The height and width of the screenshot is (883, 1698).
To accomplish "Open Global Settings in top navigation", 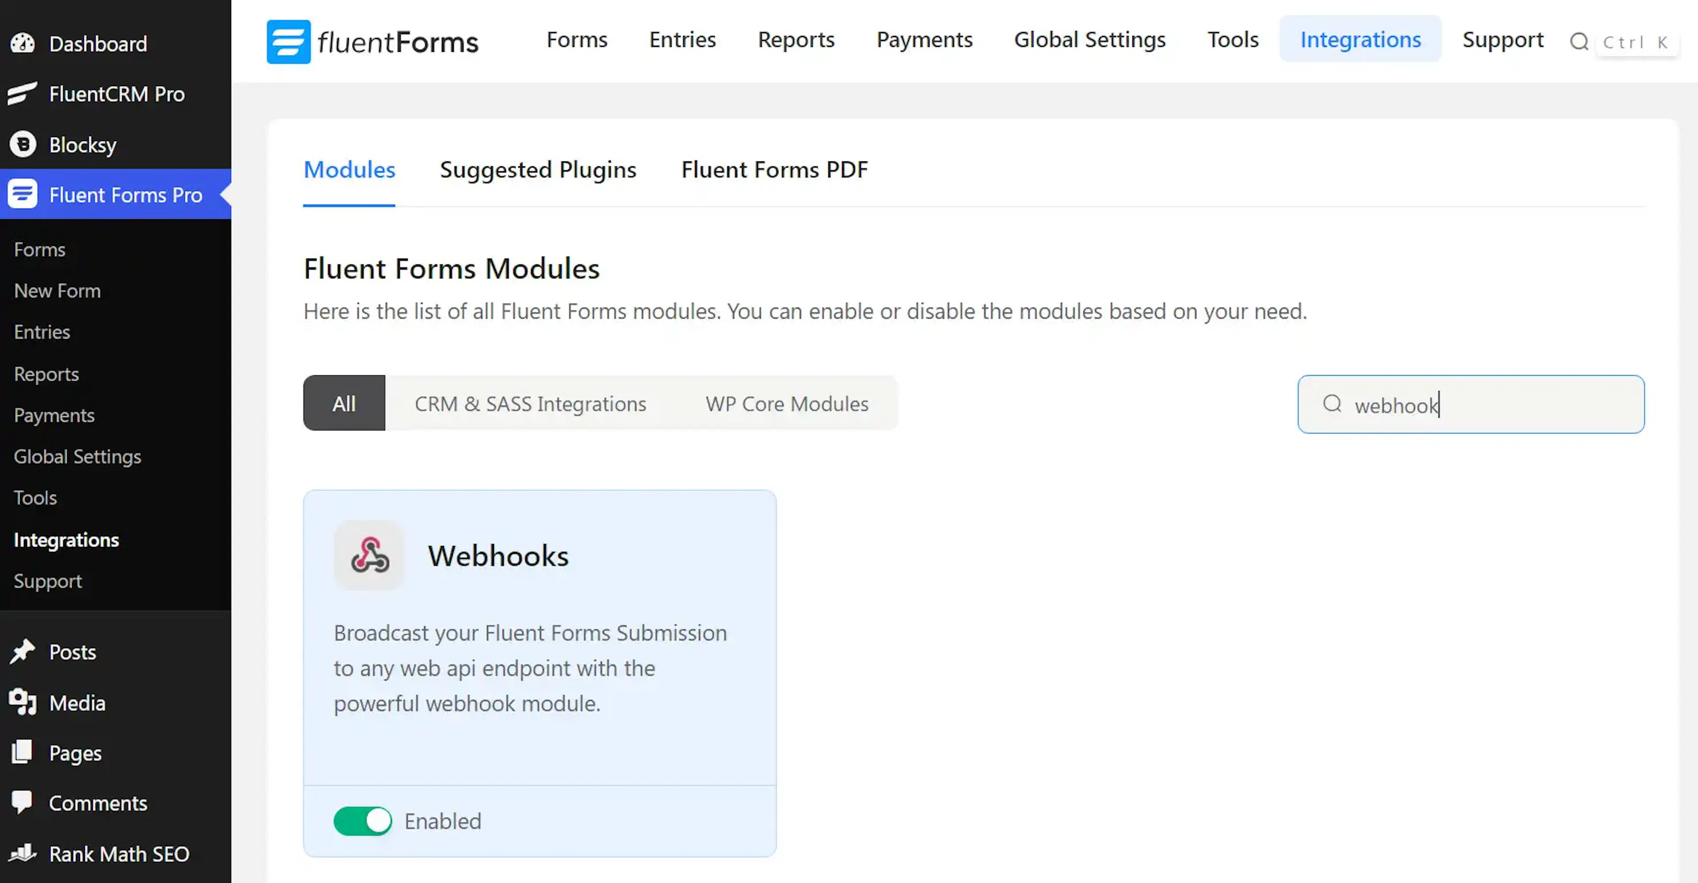I will pyautogui.click(x=1090, y=39).
